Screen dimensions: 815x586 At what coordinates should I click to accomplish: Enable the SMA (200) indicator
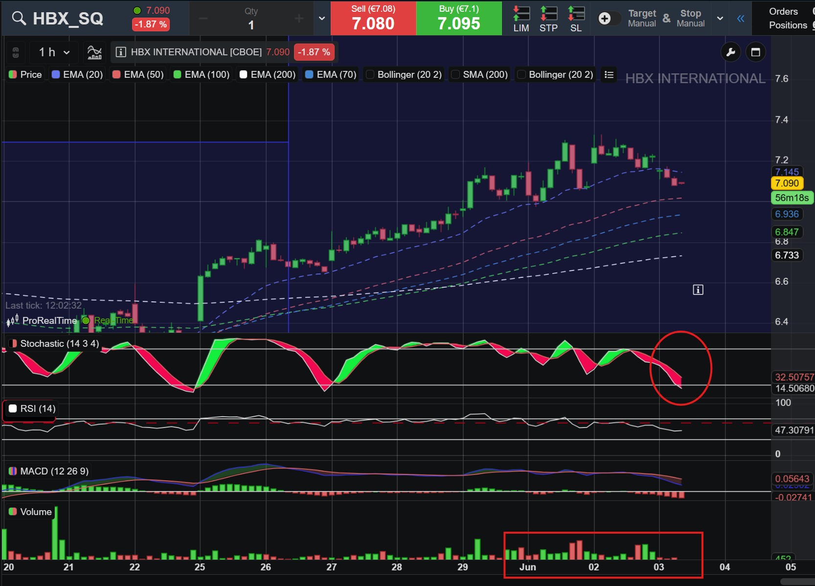click(479, 74)
